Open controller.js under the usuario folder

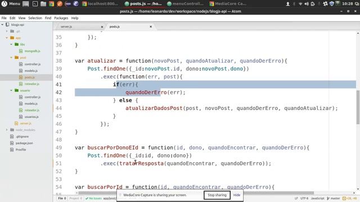[33, 97]
